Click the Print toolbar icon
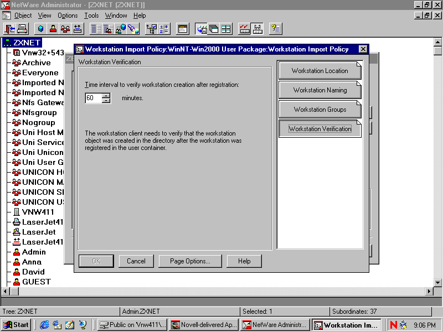The width and height of the screenshot is (443, 332). click(22, 29)
